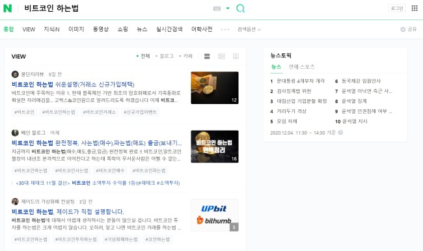This screenshot has width=423, height=251.
Task: Switch to the 이미지 tab
Action: click(76, 29)
